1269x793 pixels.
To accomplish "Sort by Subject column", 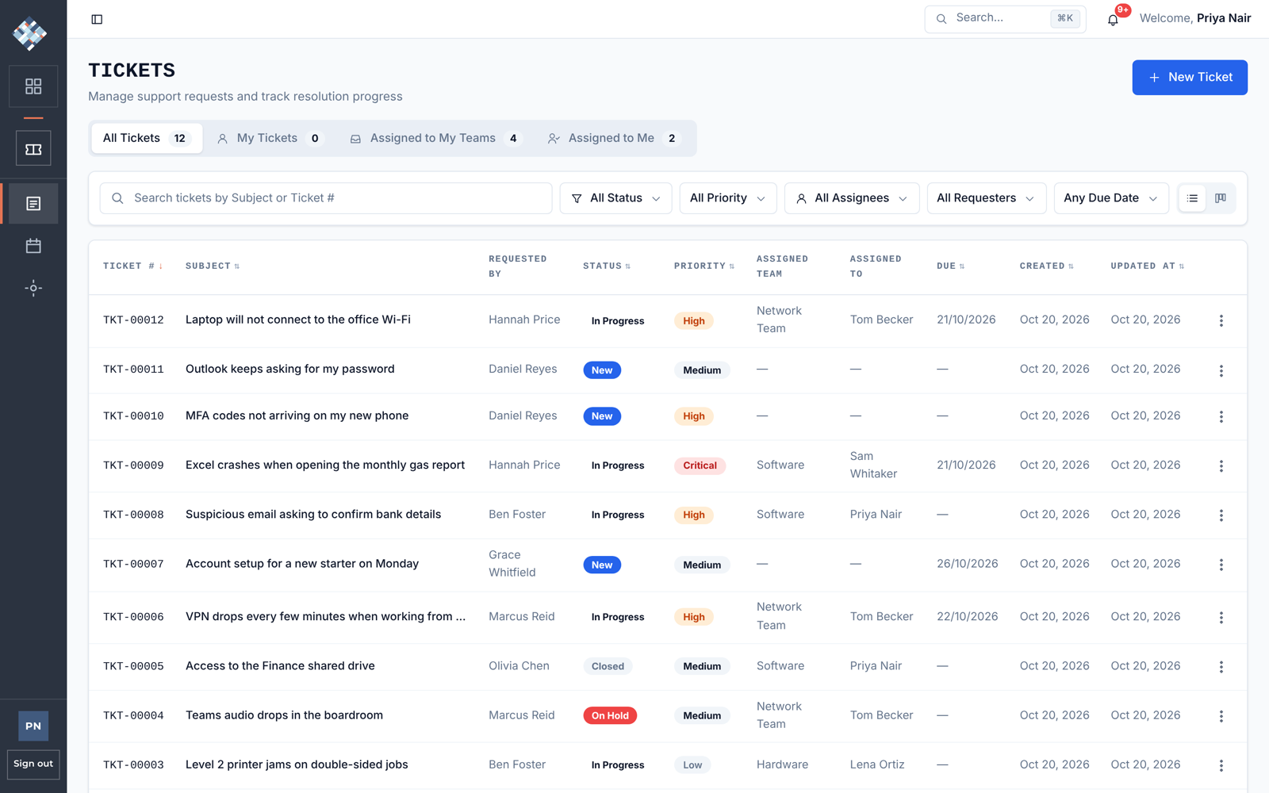I will point(212,266).
